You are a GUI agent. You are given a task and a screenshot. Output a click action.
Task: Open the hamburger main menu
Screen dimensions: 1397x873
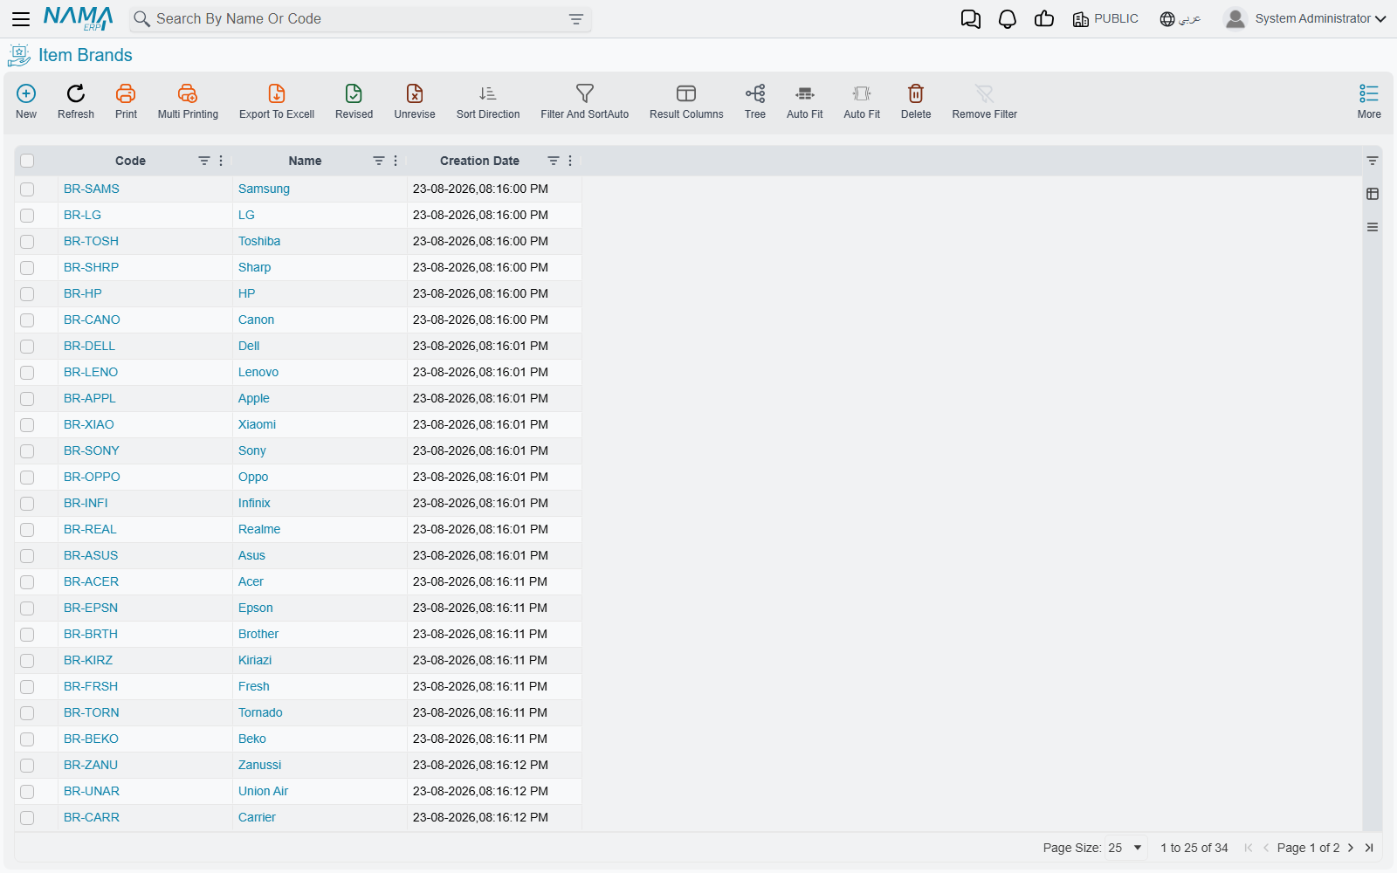(21, 19)
